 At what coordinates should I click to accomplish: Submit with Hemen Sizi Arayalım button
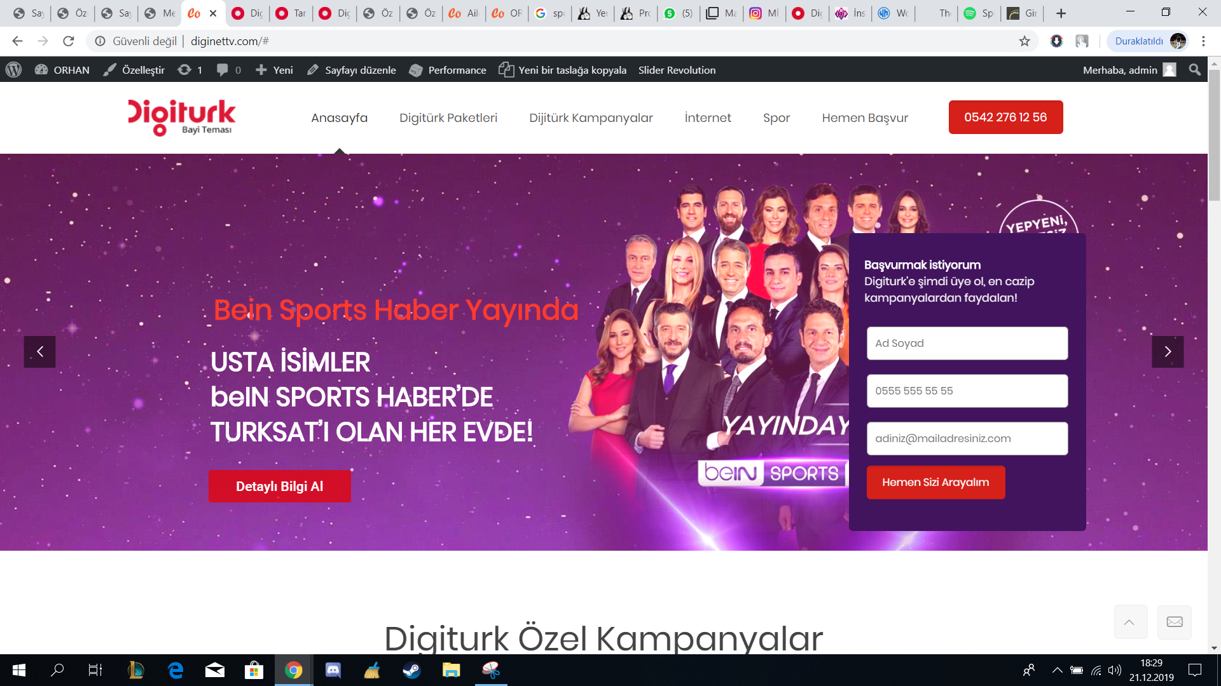point(935,482)
